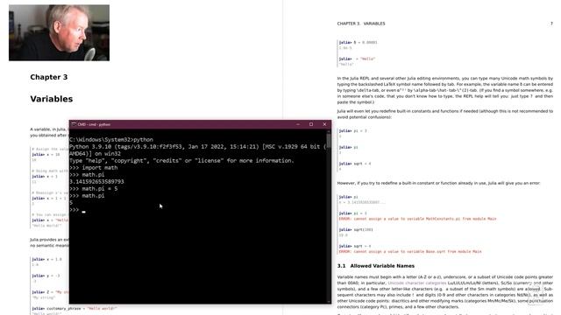Click the MathConstants.pi error message line

coord(417,219)
